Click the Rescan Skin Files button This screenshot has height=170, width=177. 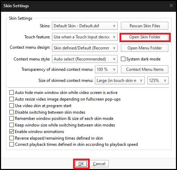click(x=144, y=26)
